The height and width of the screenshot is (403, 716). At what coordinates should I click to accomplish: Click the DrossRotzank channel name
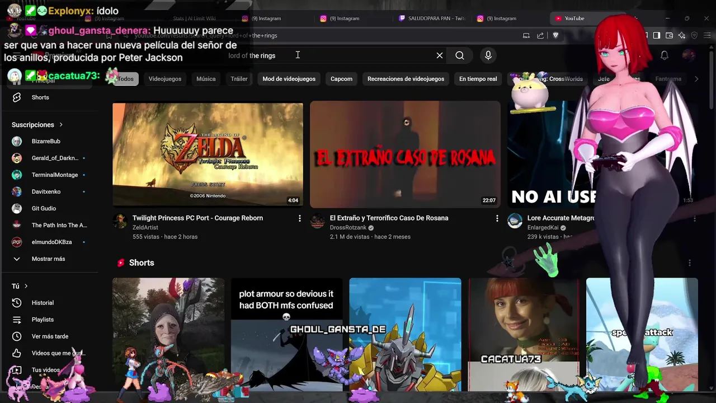click(348, 228)
